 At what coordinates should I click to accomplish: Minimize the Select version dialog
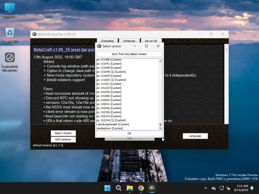pos(135,46)
